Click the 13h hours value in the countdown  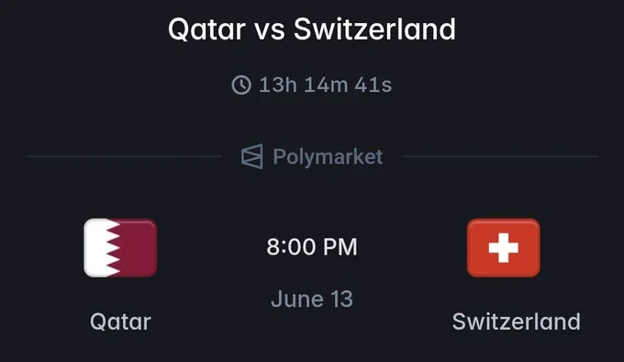coord(278,85)
